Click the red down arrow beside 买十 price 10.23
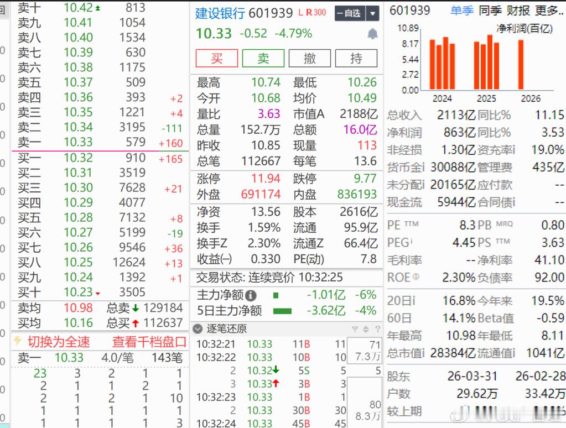Image resolution: width=566 pixels, height=428 pixels. pyautogui.click(x=98, y=294)
